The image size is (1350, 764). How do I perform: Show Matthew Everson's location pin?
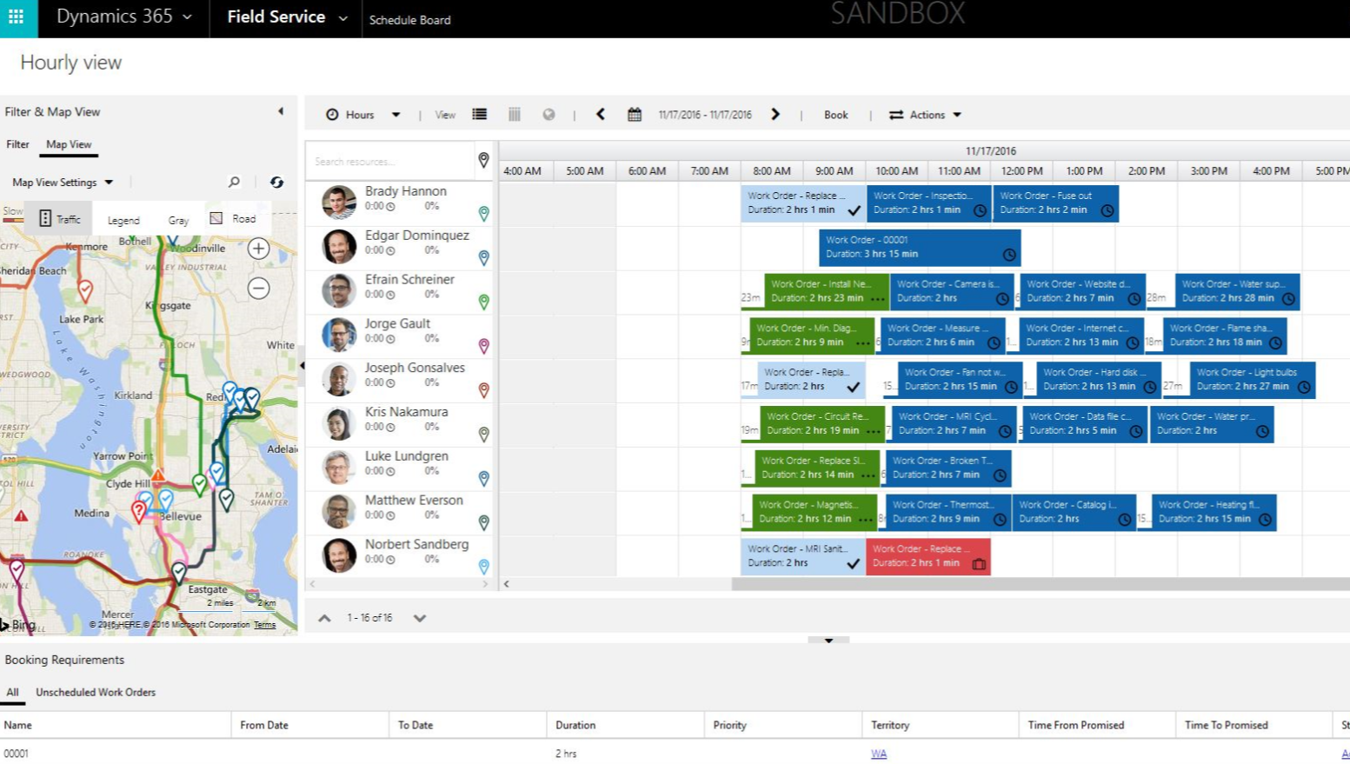click(483, 522)
